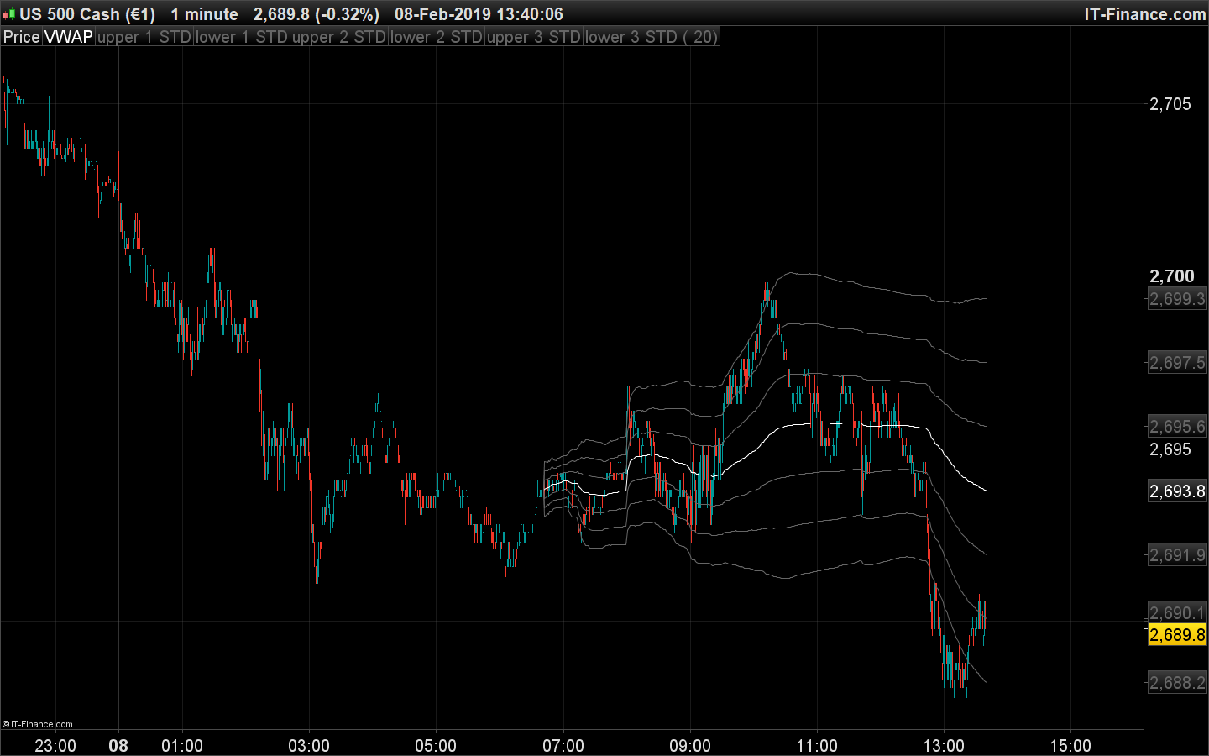Click the 11:00 time axis label

tap(817, 746)
